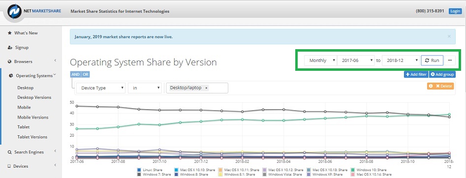This screenshot has width=466, height=178.
Task: Select Desktop Versions in sidebar
Action: click(x=34, y=97)
